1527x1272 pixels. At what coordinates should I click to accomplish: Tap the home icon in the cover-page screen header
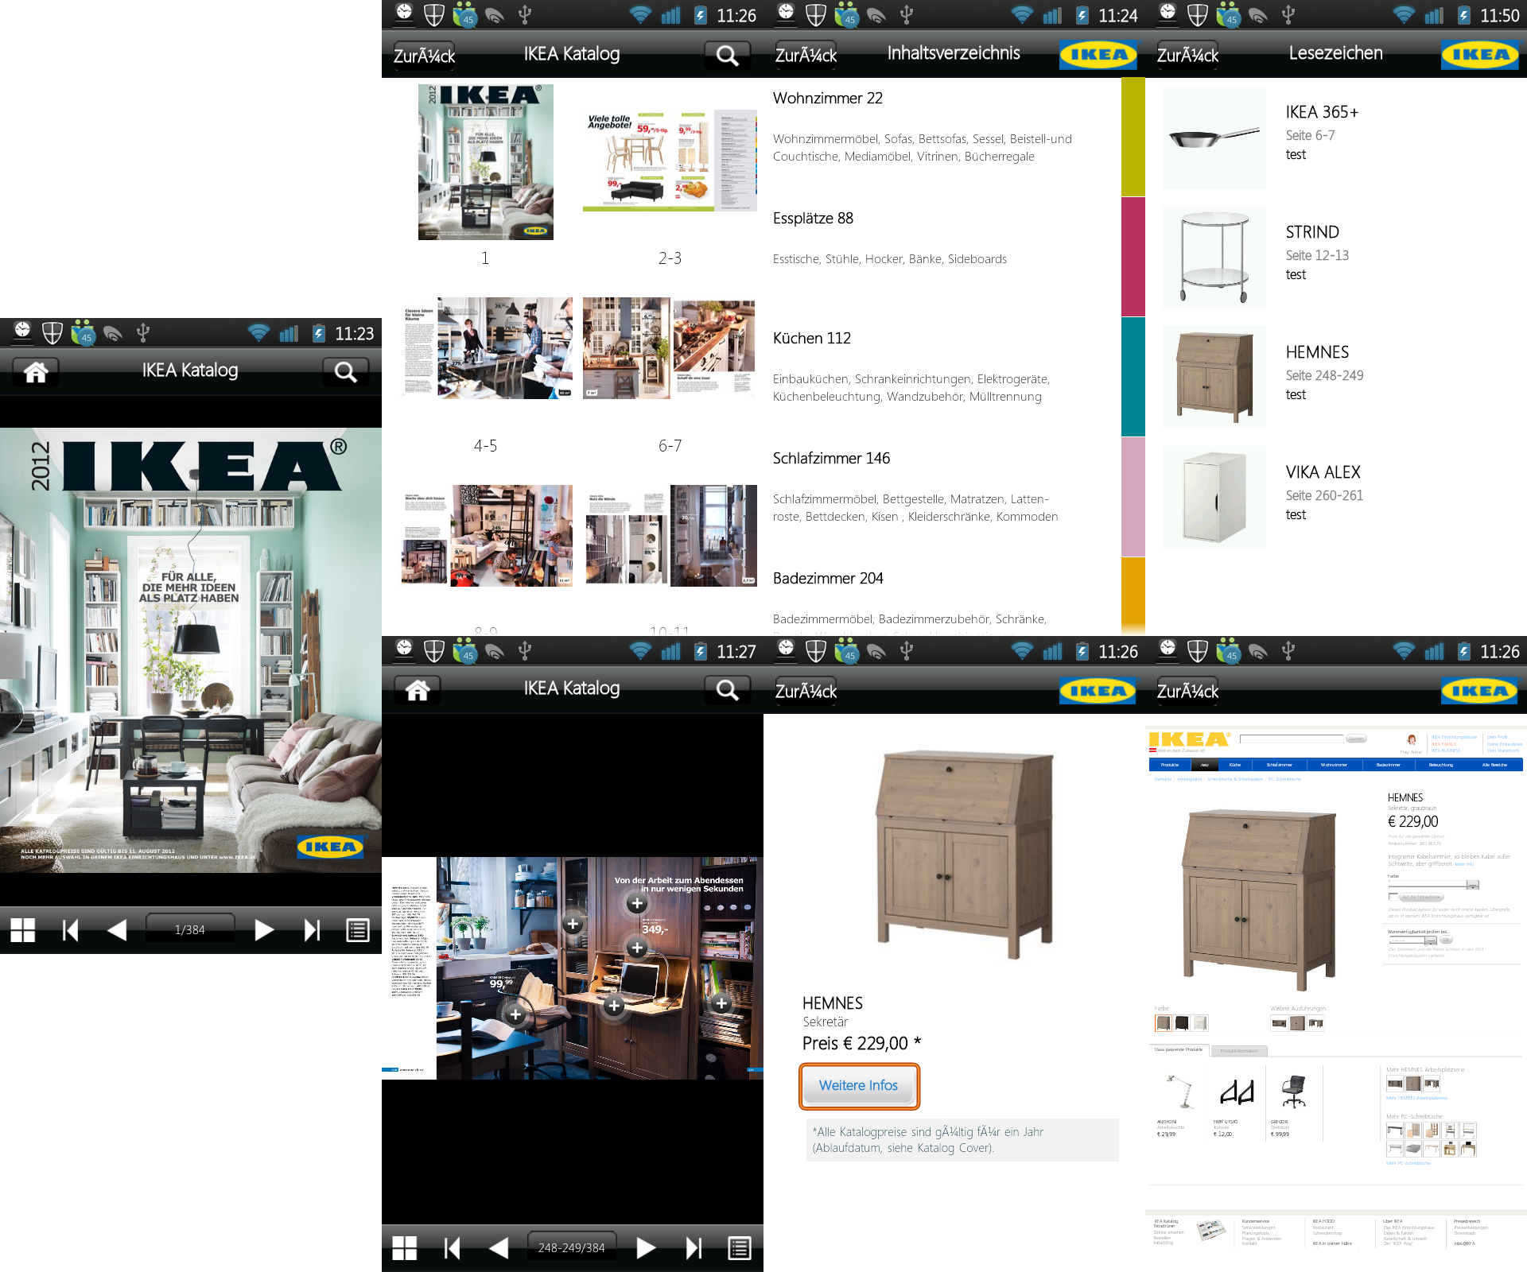(36, 371)
